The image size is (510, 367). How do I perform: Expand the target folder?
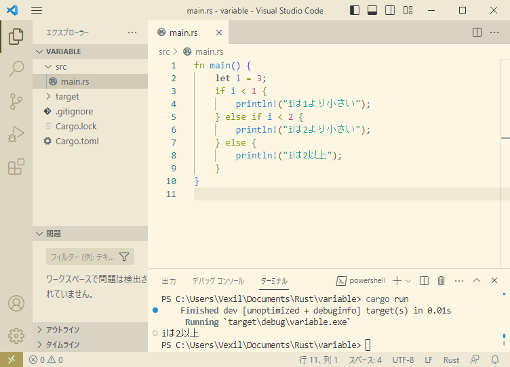pyautogui.click(x=90, y=96)
